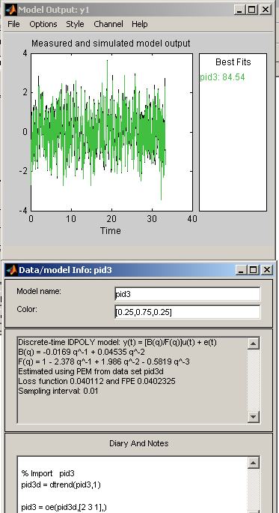Click the Time axis label
The width and height of the screenshot is (279, 513).
[x=111, y=231]
